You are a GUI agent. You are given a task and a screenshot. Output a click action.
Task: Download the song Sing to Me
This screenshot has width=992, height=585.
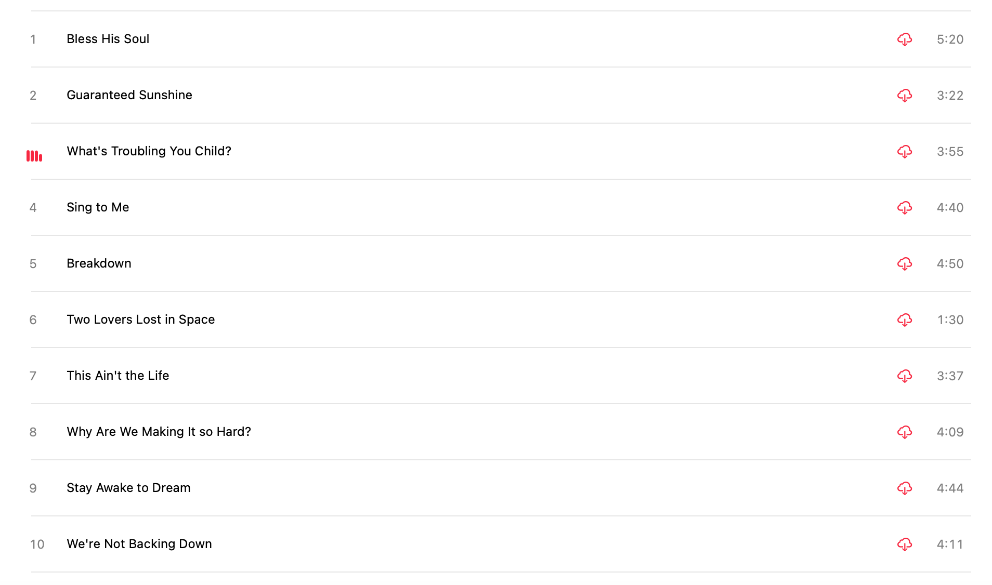[904, 208]
